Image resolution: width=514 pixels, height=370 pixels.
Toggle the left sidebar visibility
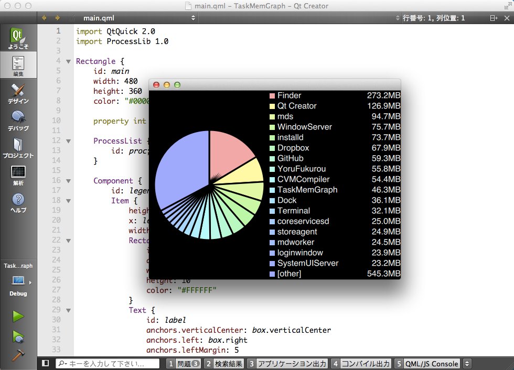[x=46, y=363]
